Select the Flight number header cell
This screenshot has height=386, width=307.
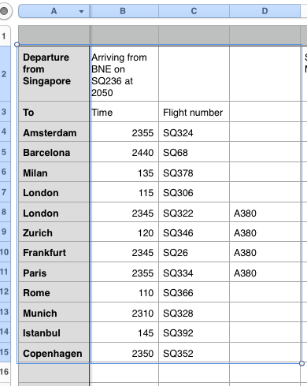[194, 112]
